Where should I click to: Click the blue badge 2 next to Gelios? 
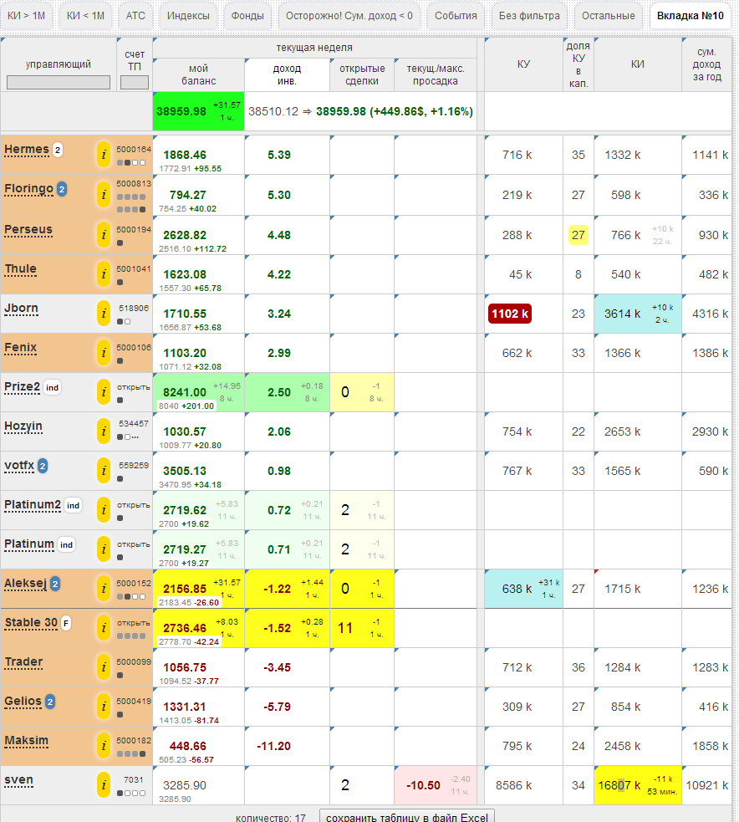(50, 702)
